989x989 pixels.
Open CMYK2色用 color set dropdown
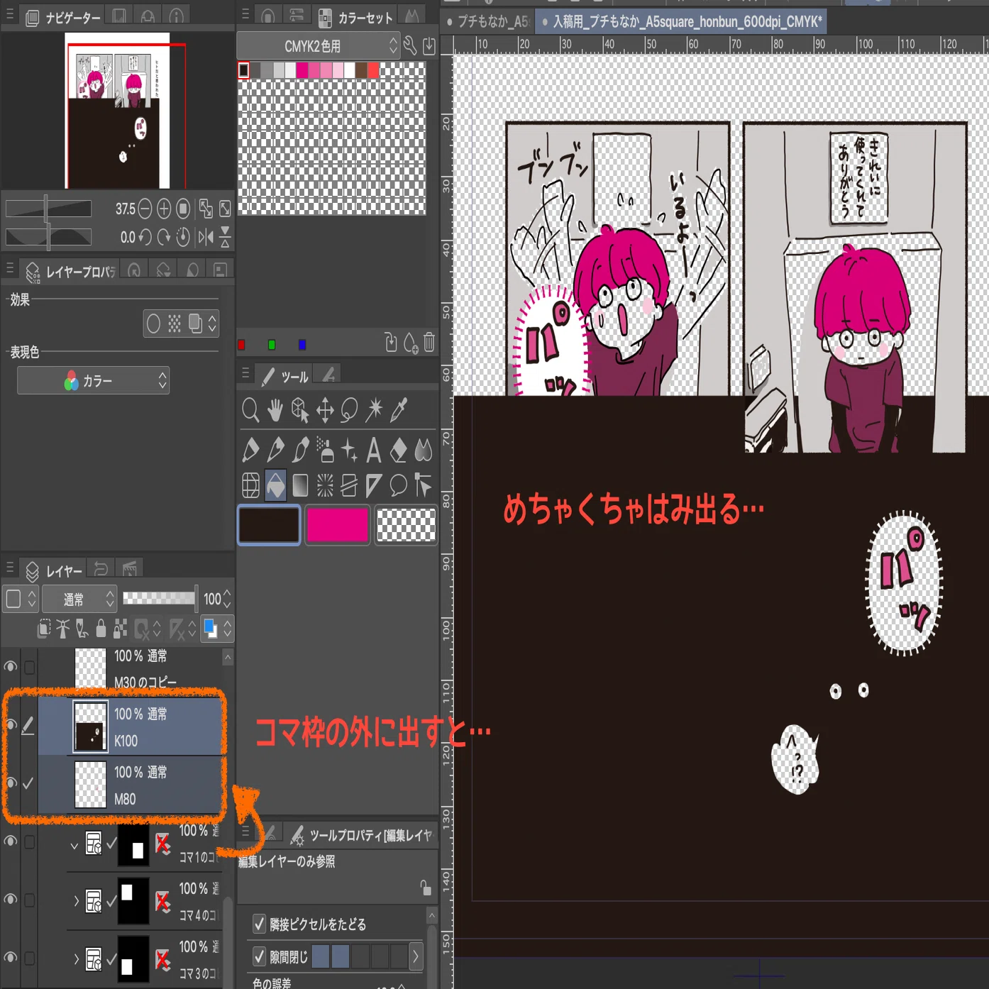pos(319,46)
